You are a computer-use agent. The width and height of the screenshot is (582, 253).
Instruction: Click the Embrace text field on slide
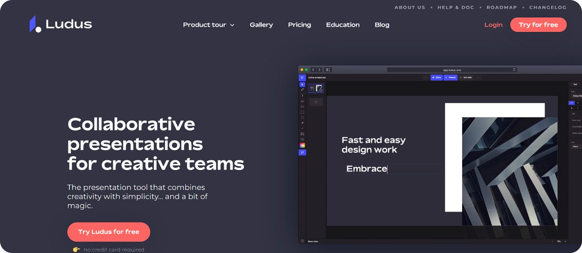point(393,169)
